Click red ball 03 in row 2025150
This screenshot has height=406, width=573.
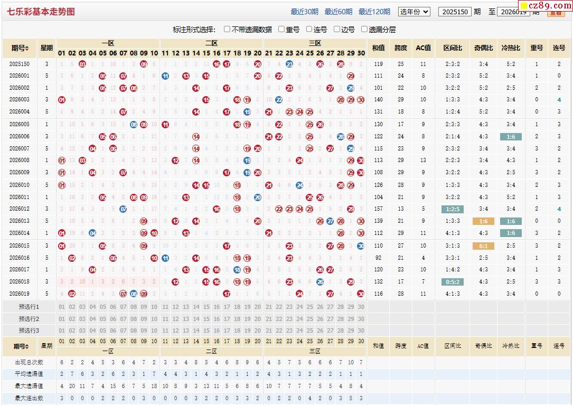tap(82, 64)
